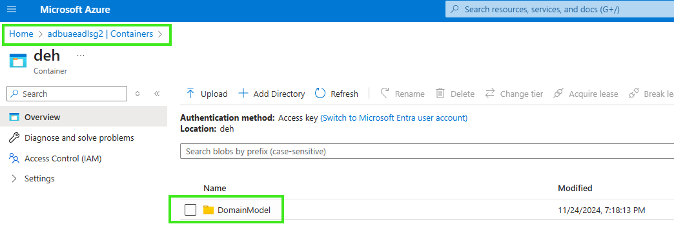Focus the sidebar Search field
The height and width of the screenshot is (235, 674).
pos(67,94)
